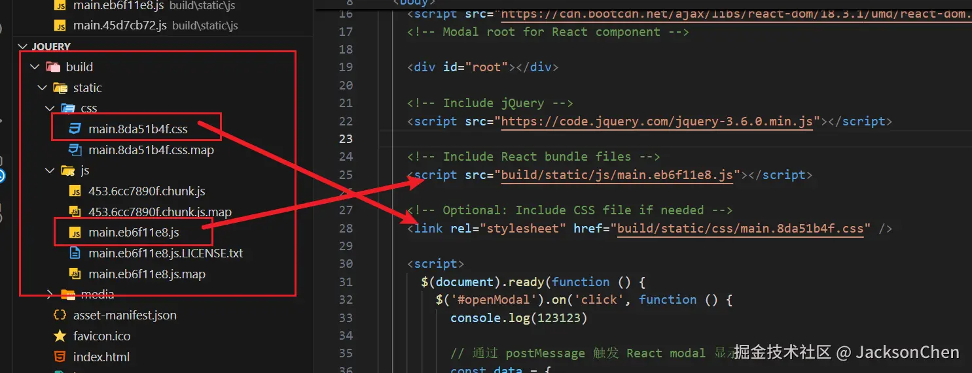The height and width of the screenshot is (373, 972).
Task: Click the icon of main.8da51b4f.css.map
Action: (x=75, y=150)
